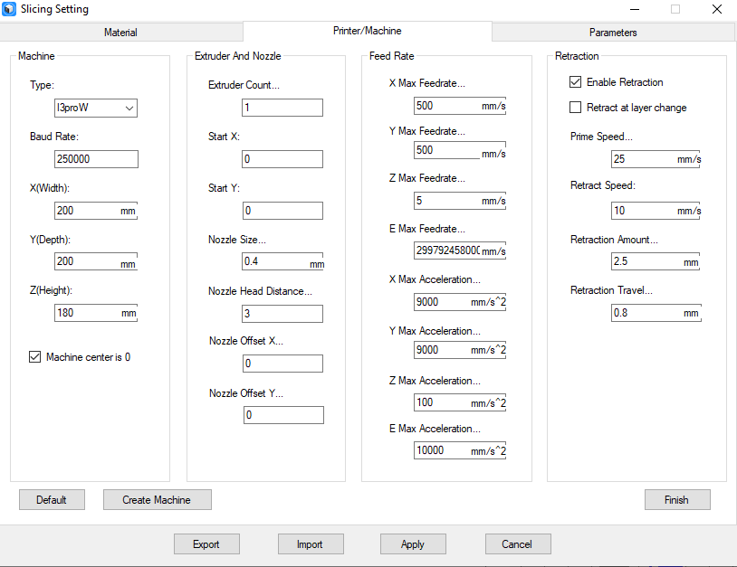Switch to the Material tab
The width and height of the screenshot is (737, 567).
pyautogui.click(x=120, y=33)
